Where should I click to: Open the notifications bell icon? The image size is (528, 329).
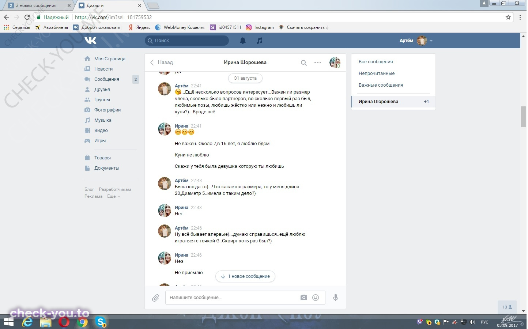coord(243,41)
